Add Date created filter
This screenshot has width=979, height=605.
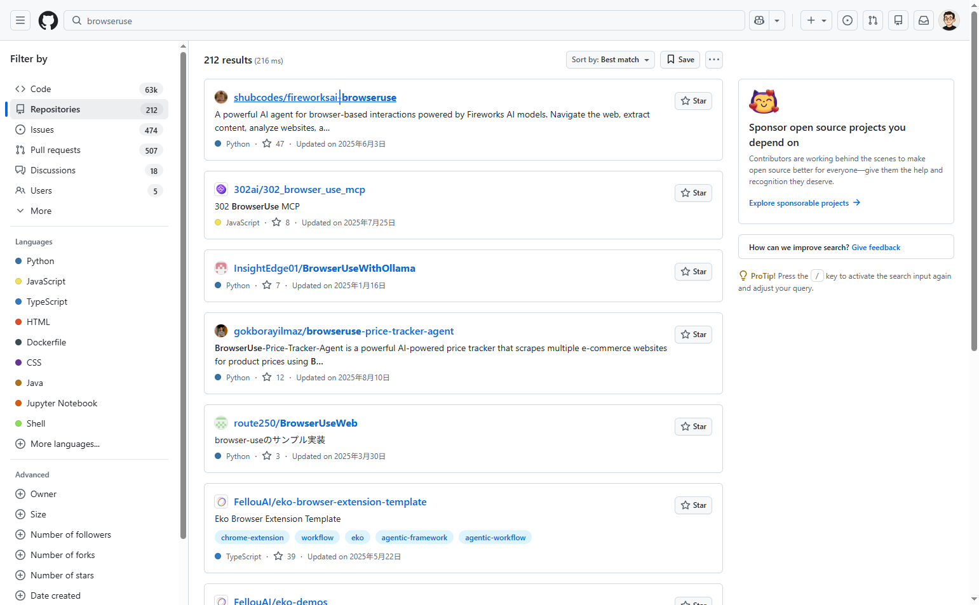tap(89, 595)
